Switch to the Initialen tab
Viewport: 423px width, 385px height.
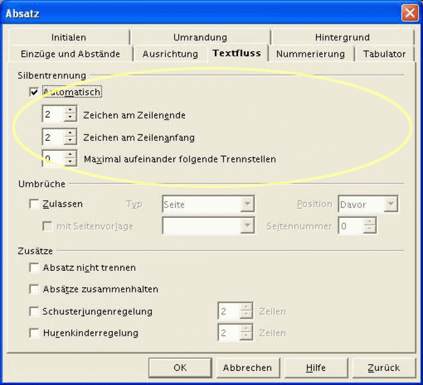click(x=68, y=37)
